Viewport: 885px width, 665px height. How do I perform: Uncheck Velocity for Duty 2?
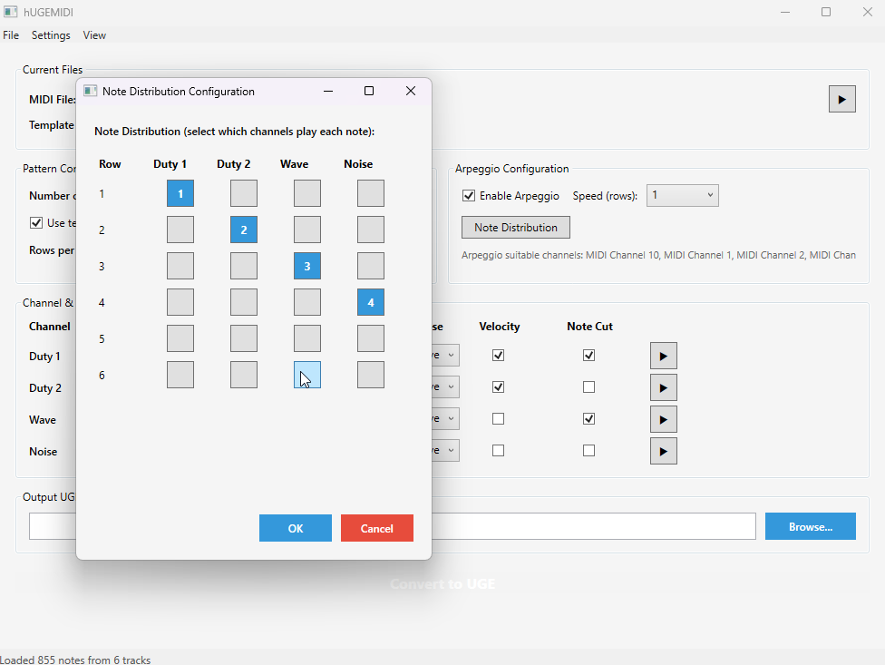(498, 387)
